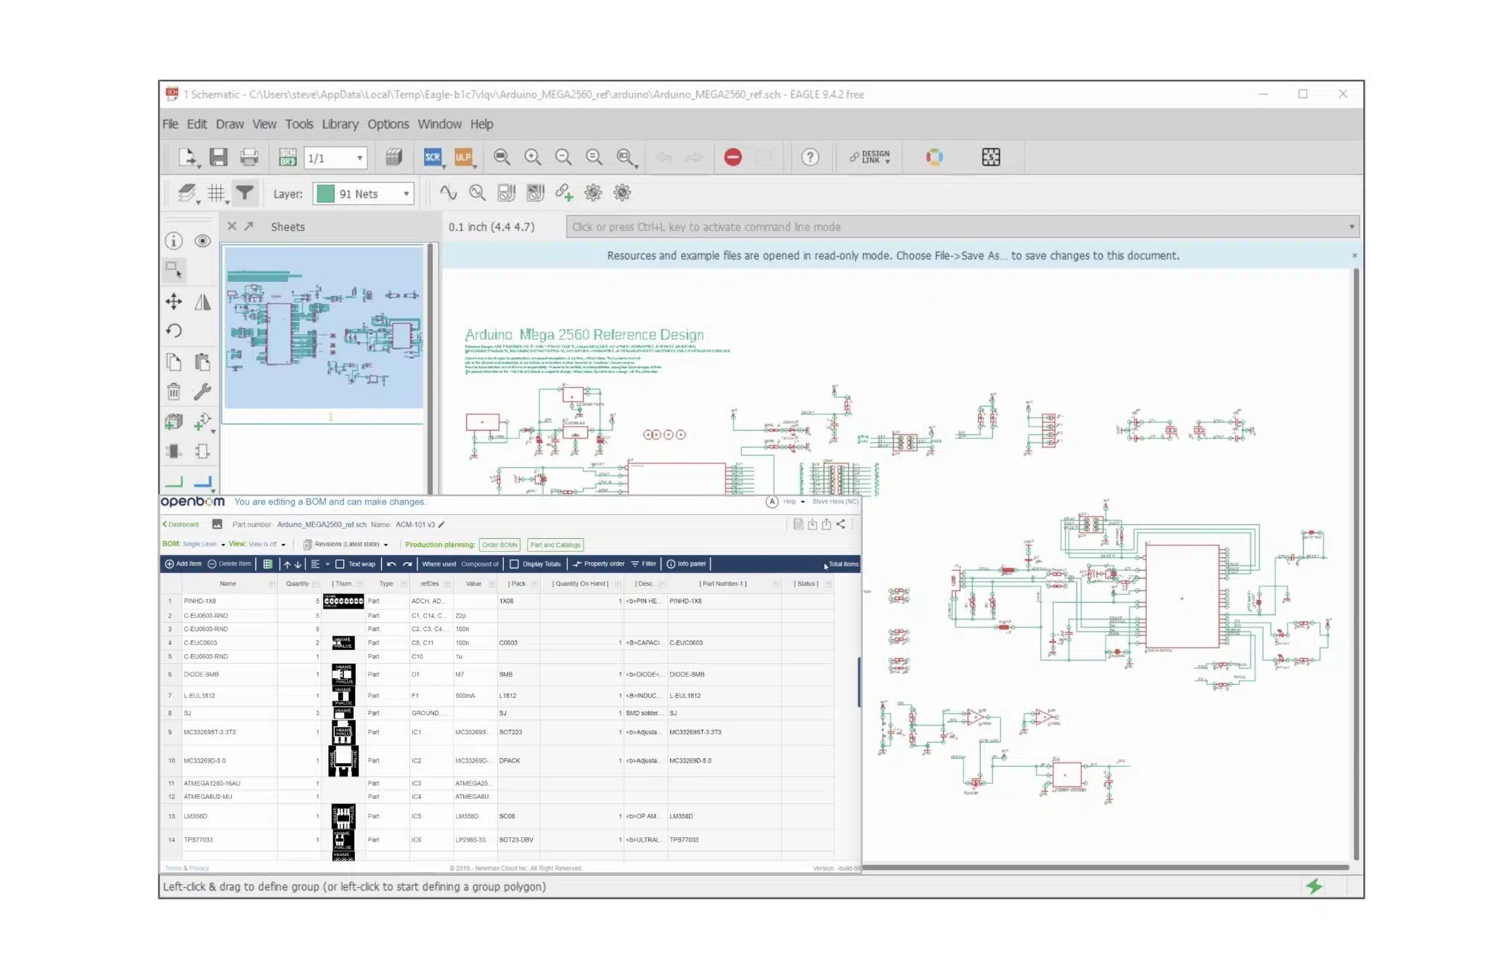The width and height of the screenshot is (1494, 976).
Task: Open the Info panel button
Action: point(686,564)
